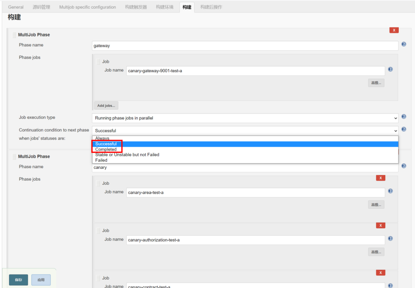Open the Job execution type dropdown

pos(245,118)
